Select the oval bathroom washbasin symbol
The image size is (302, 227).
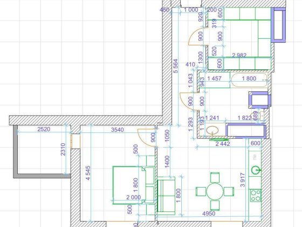pos(212,130)
